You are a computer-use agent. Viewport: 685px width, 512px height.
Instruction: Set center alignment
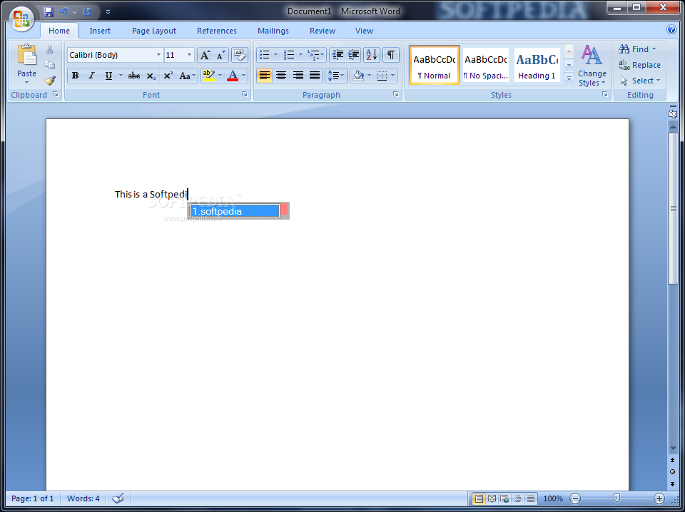pyautogui.click(x=281, y=76)
